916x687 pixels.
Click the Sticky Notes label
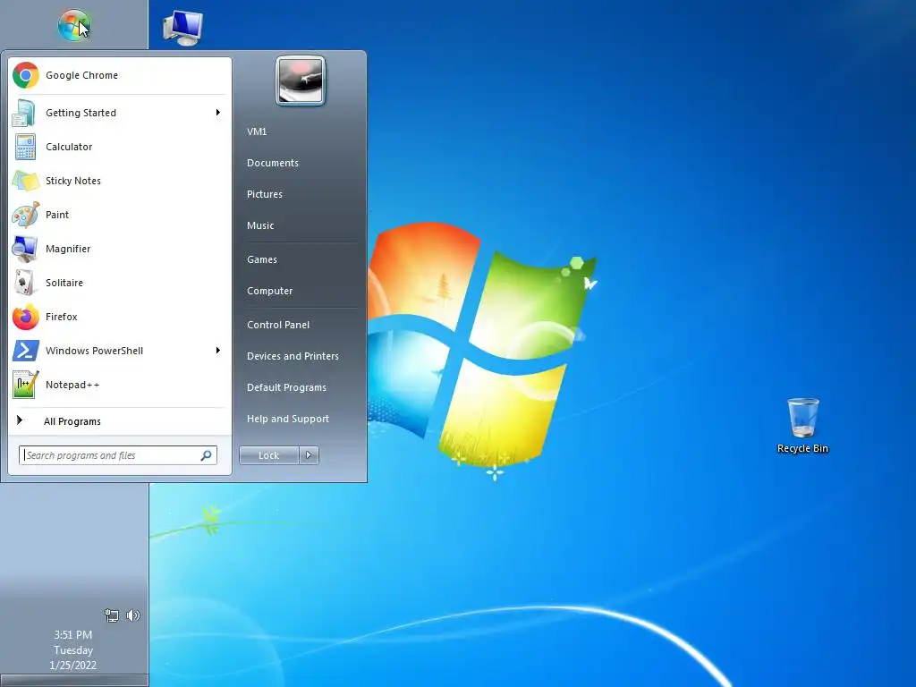[73, 181]
